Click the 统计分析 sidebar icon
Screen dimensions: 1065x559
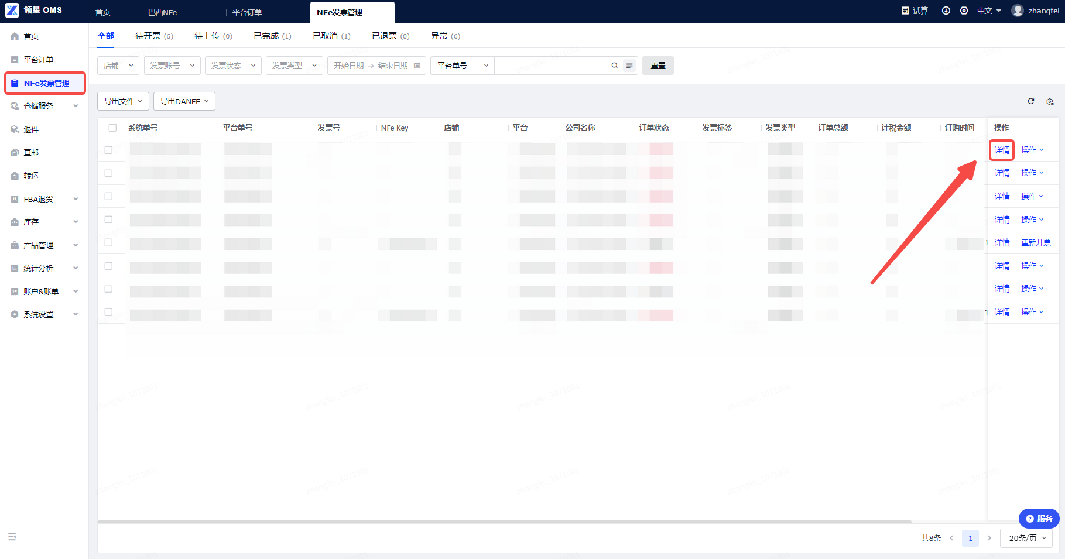pyautogui.click(x=15, y=268)
